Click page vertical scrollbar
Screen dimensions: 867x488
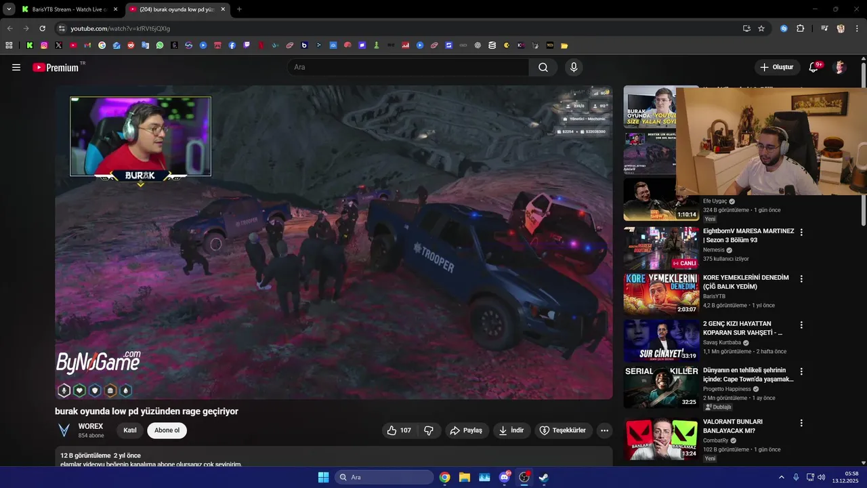[x=864, y=146]
